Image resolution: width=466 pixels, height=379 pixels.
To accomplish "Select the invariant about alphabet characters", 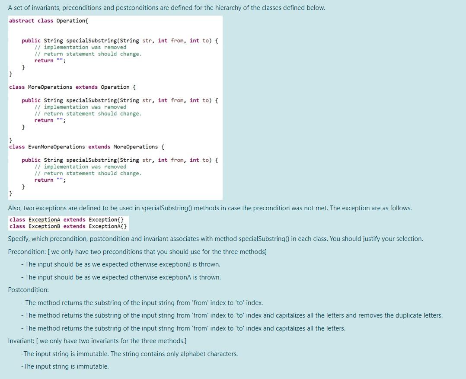I will point(130,353).
